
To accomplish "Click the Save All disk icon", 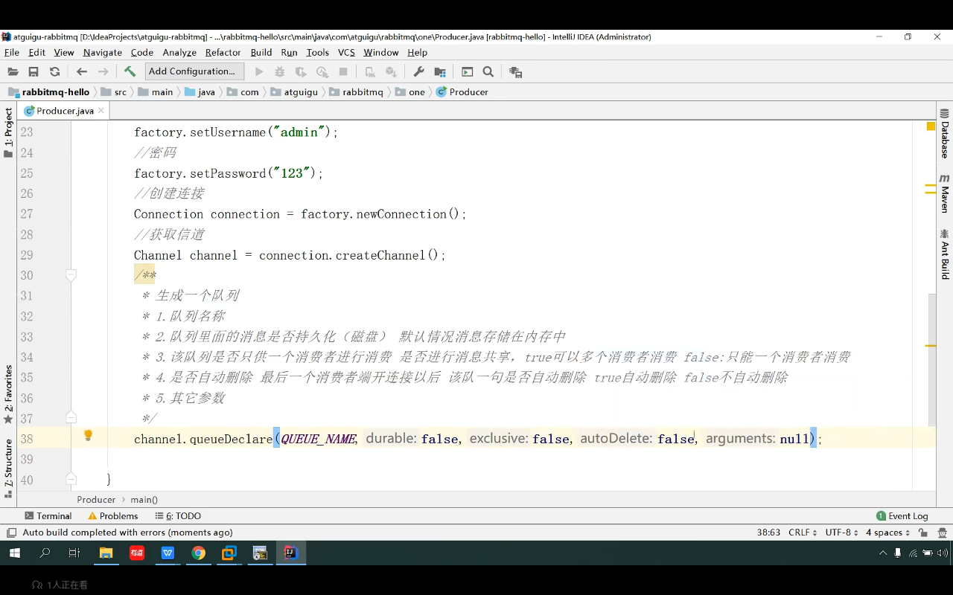I will (34, 72).
